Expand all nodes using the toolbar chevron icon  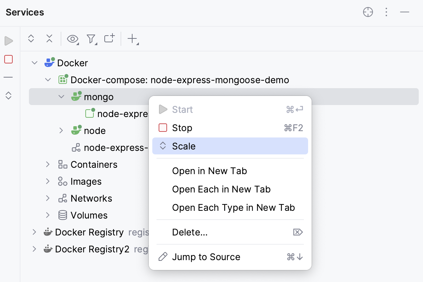(x=31, y=39)
